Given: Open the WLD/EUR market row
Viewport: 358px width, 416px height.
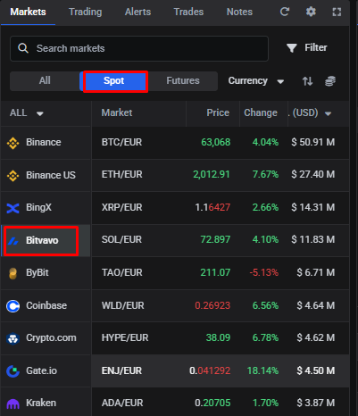Looking at the screenshot, I should coord(221,305).
